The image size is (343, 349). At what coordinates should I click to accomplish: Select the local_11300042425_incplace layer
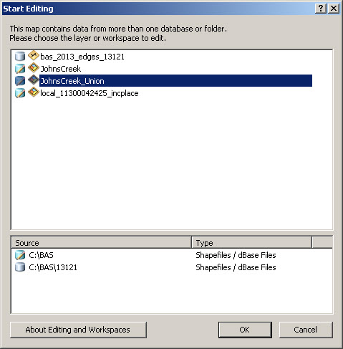[x=90, y=93]
